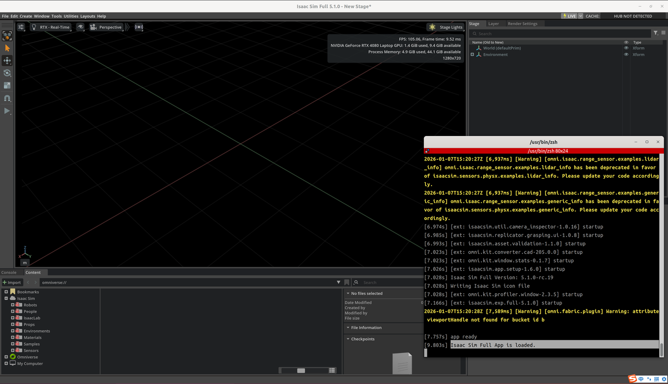The width and height of the screenshot is (668, 384).
Task: Toggle visibility of Environment prim
Action: pyautogui.click(x=626, y=55)
